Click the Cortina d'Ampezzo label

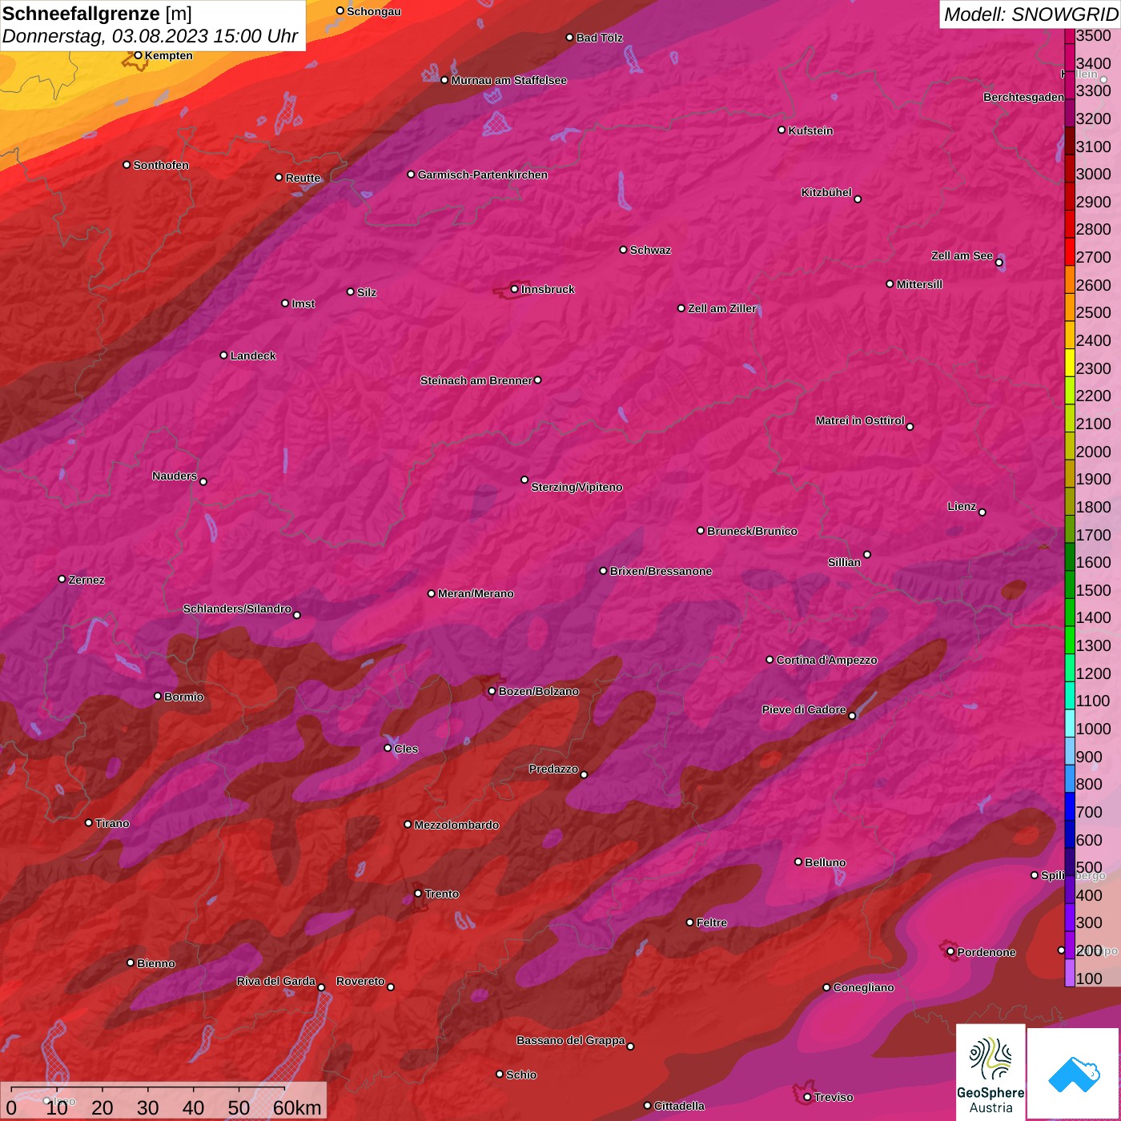click(827, 660)
